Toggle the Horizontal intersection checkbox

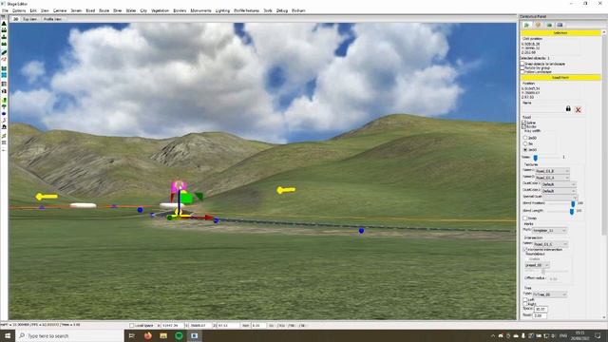(525, 250)
